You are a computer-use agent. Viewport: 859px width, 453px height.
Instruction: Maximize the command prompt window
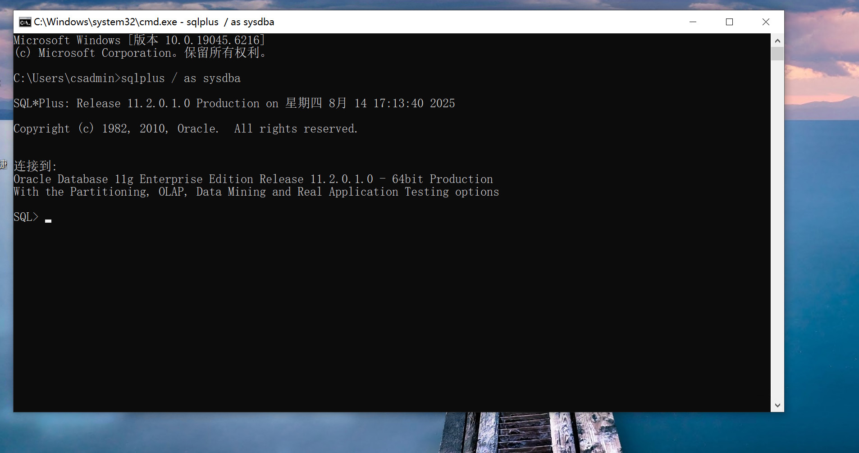729,22
